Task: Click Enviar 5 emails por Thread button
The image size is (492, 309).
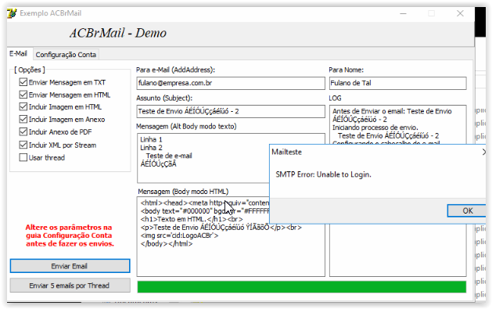Action: [70, 286]
